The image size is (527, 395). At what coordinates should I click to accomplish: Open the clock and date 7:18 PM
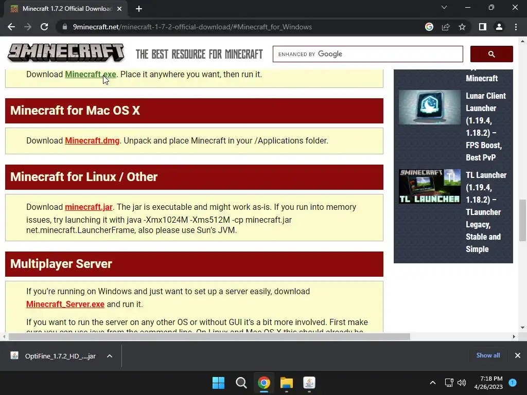(x=488, y=383)
